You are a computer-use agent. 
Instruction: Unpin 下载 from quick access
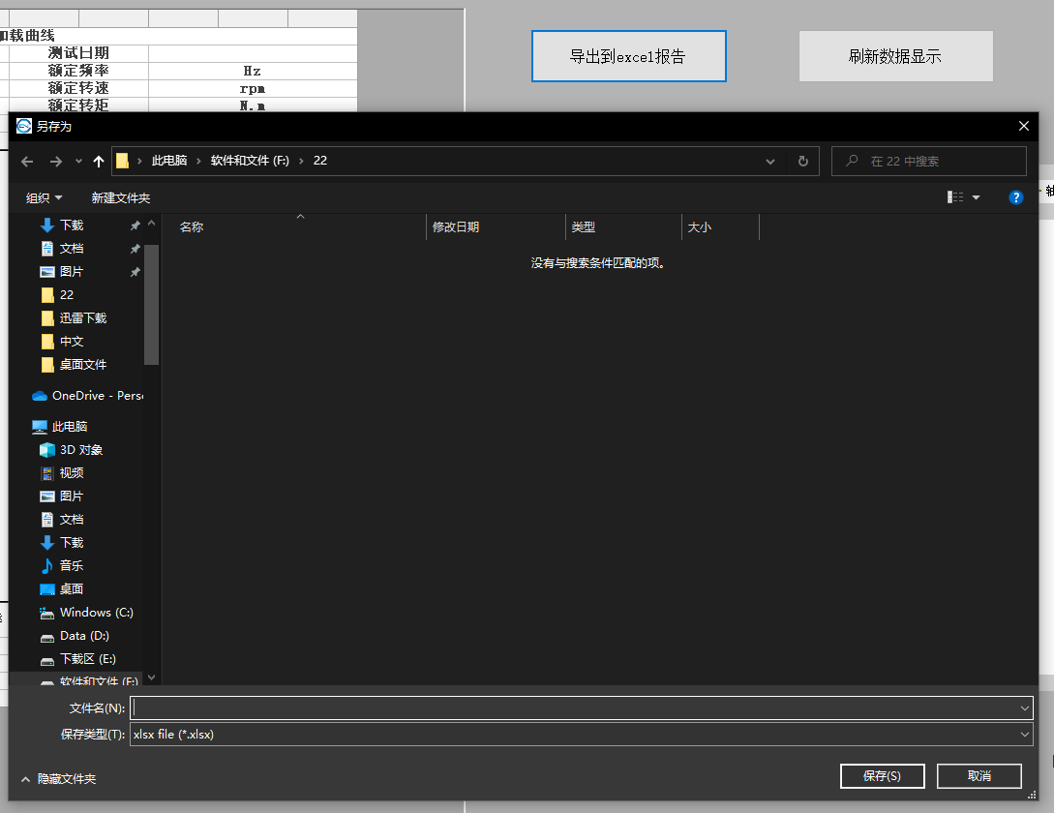pos(136,225)
